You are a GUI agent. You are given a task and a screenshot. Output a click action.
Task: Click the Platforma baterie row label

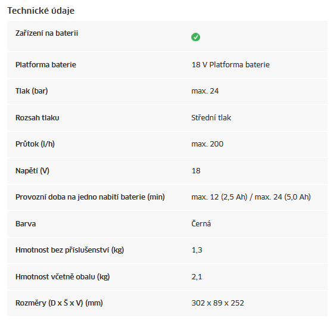46,64
